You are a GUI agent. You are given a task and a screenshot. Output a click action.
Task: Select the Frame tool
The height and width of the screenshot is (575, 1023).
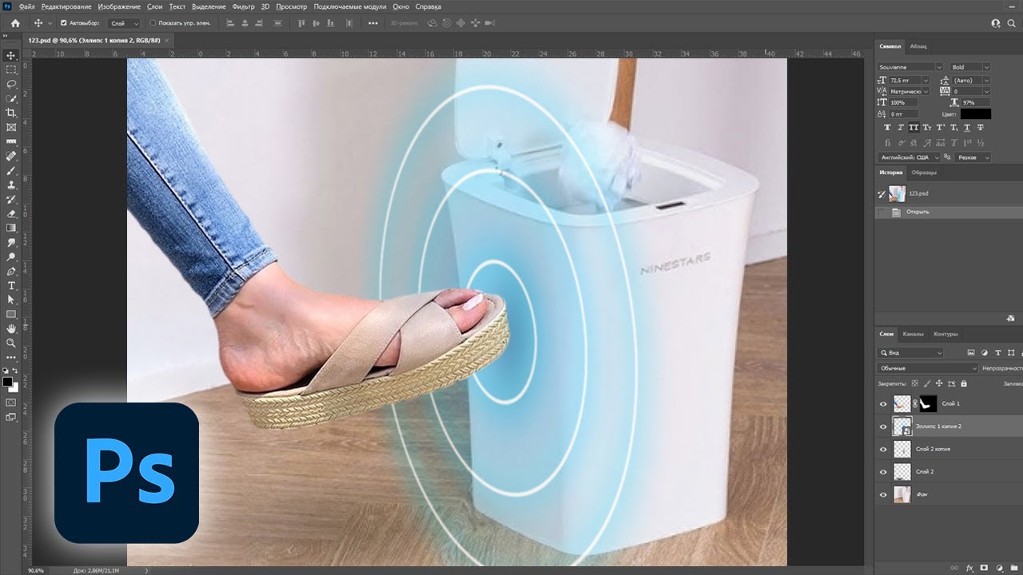coord(11,127)
